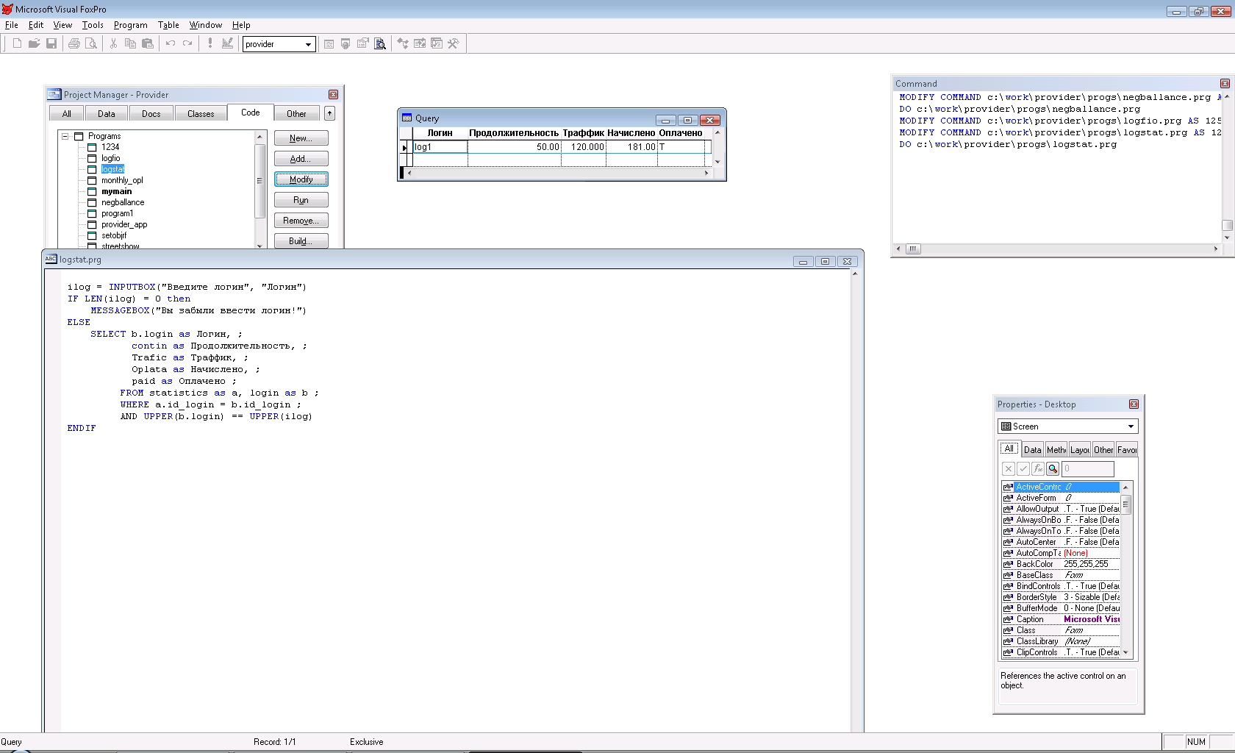
Task: Click the Cut scissors icon
Action: pos(113,44)
